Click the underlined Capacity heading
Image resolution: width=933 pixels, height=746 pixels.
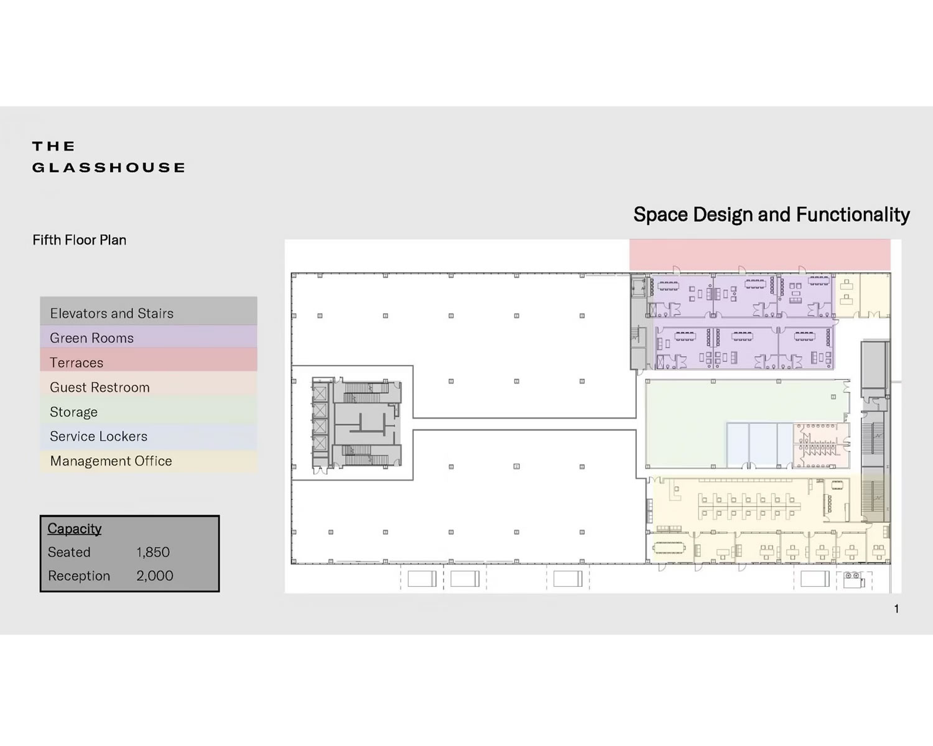click(x=74, y=528)
